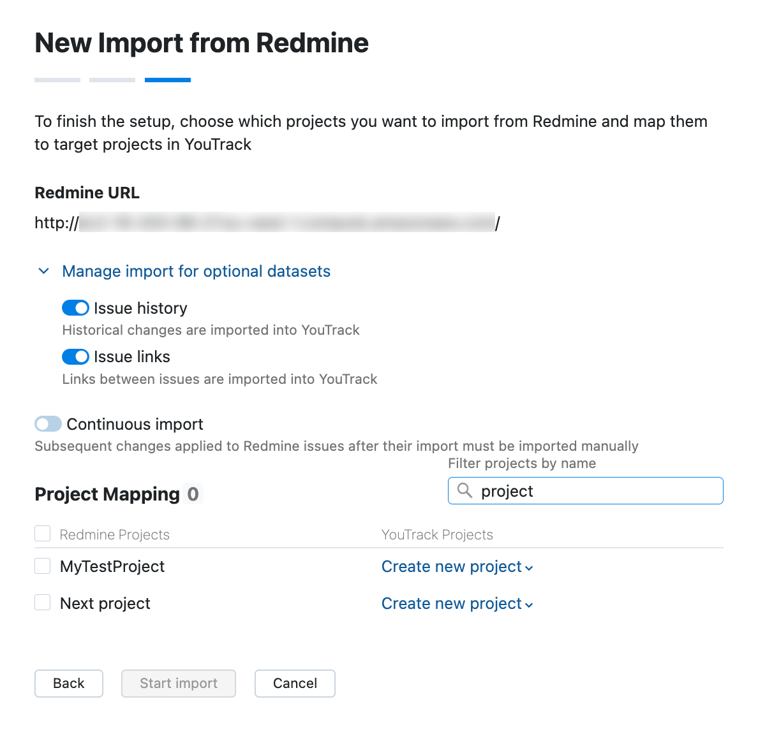
Task: Open the Create new project link for MyTestProject
Action: coord(451,567)
